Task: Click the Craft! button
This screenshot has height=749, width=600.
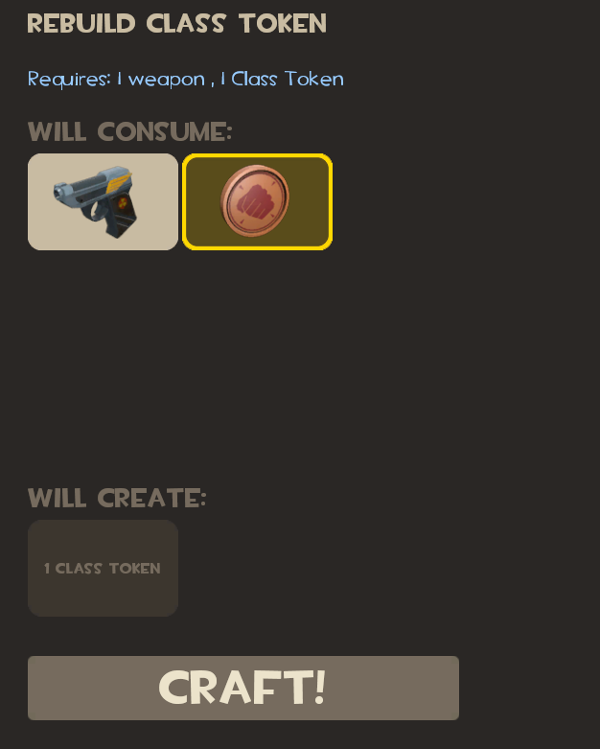Action: tap(243, 688)
